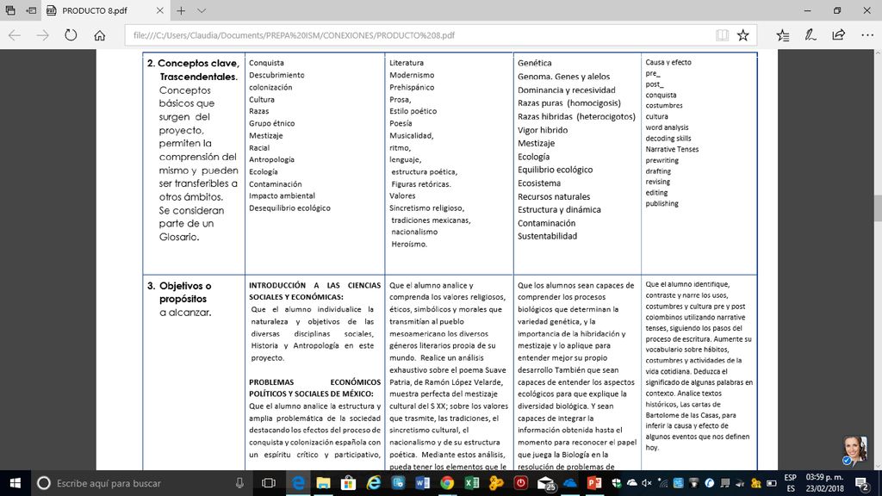Viewport: 882px width, 496px height.
Task: Refresh the PDF page
Action: pos(71,34)
